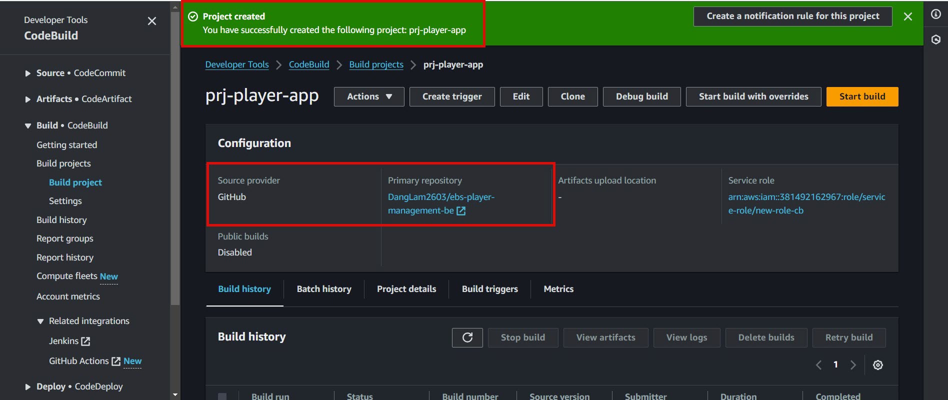Click external link icon next to GitHub Actions
Screen dimensions: 948x400
116,361
